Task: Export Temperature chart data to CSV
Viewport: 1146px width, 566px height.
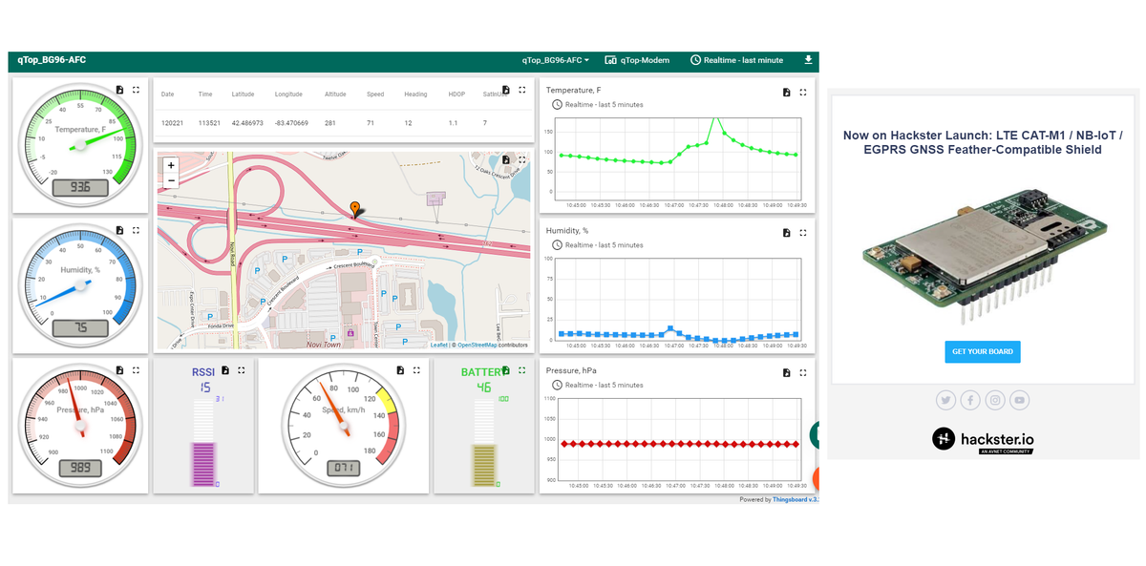Action: [787, 91]
